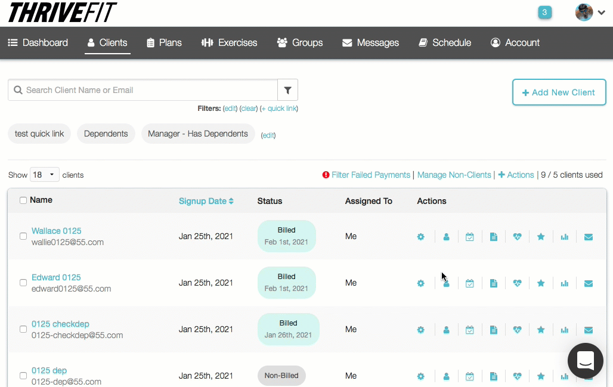Screen dimensions: 613x387
Task: Sort by Signup Date column
Action: click(206, 201)
